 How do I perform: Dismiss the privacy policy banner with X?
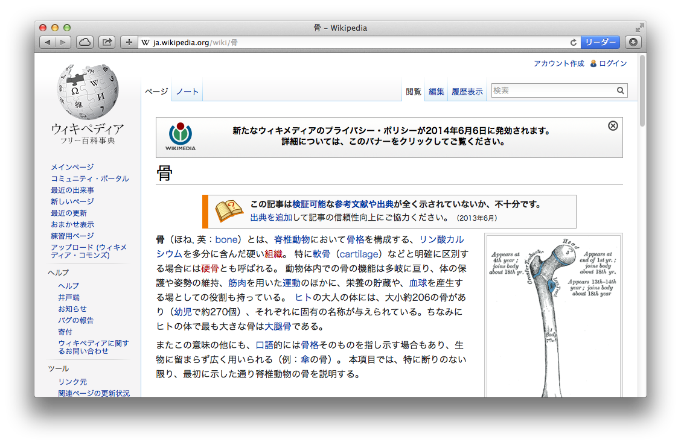click(x=613, y=126)
